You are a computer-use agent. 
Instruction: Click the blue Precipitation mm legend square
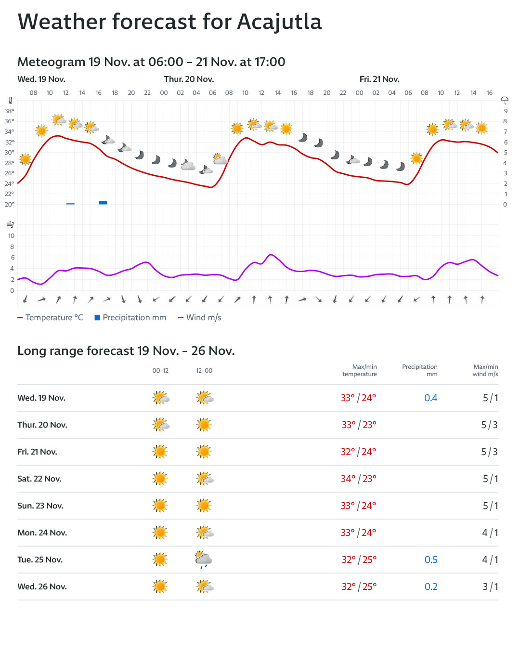97,318
